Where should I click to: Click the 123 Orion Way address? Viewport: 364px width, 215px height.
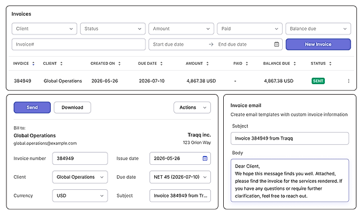197,143
